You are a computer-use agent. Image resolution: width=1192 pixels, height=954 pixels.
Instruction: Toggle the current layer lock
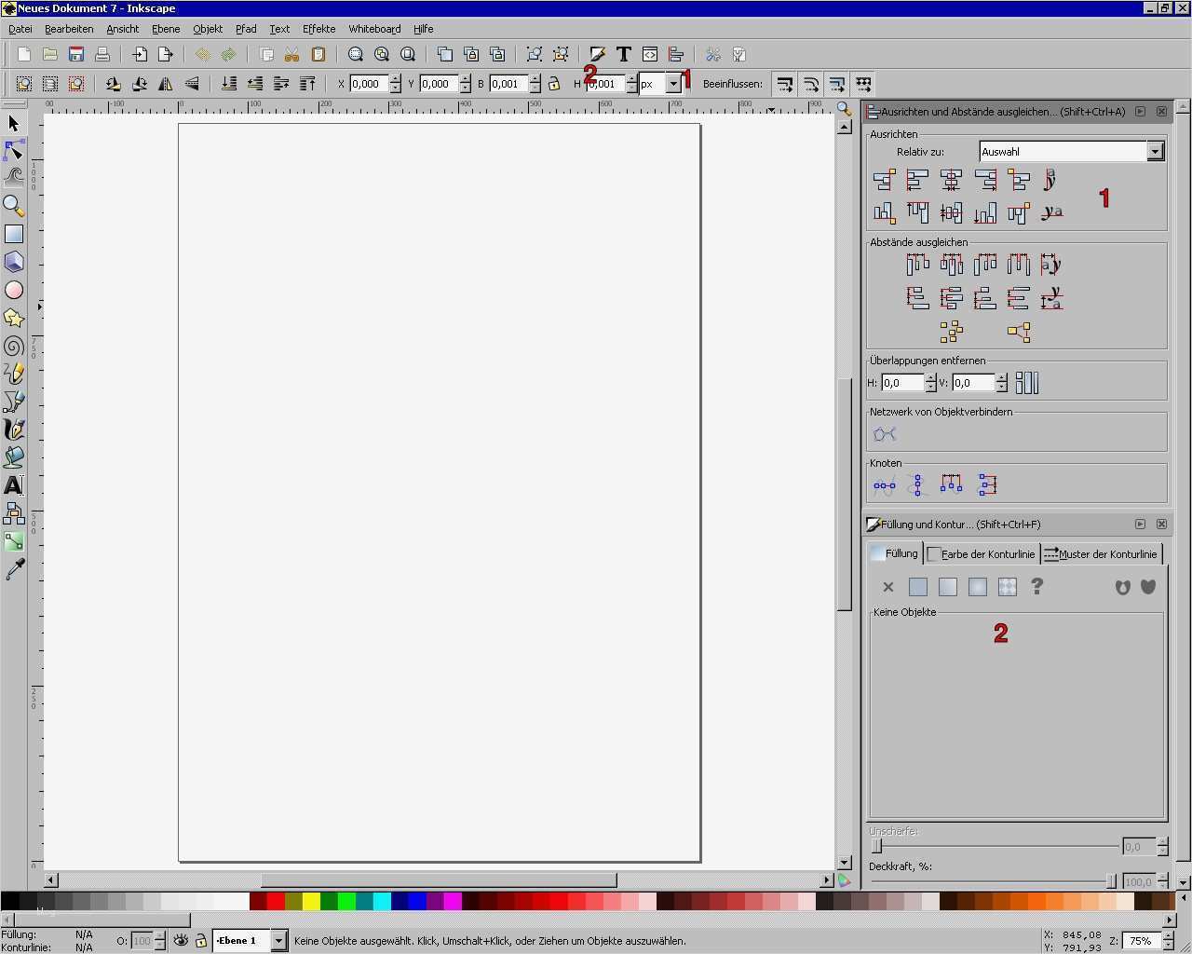point(200,941)
